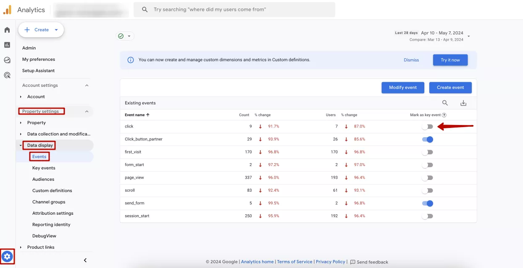The image size is (523, 268).
Task: Click Send feedback in footer
Action: coord(373,262)
